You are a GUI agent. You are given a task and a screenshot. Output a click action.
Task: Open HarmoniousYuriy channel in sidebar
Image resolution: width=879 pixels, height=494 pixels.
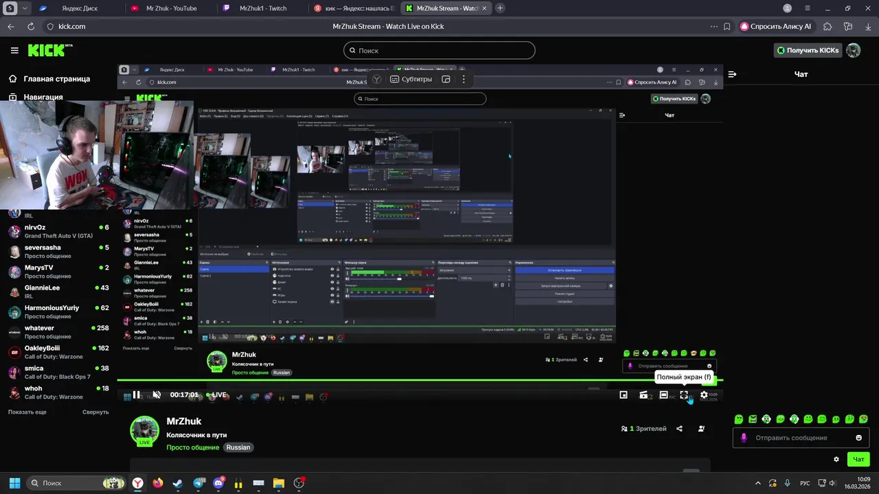point(58,312)
